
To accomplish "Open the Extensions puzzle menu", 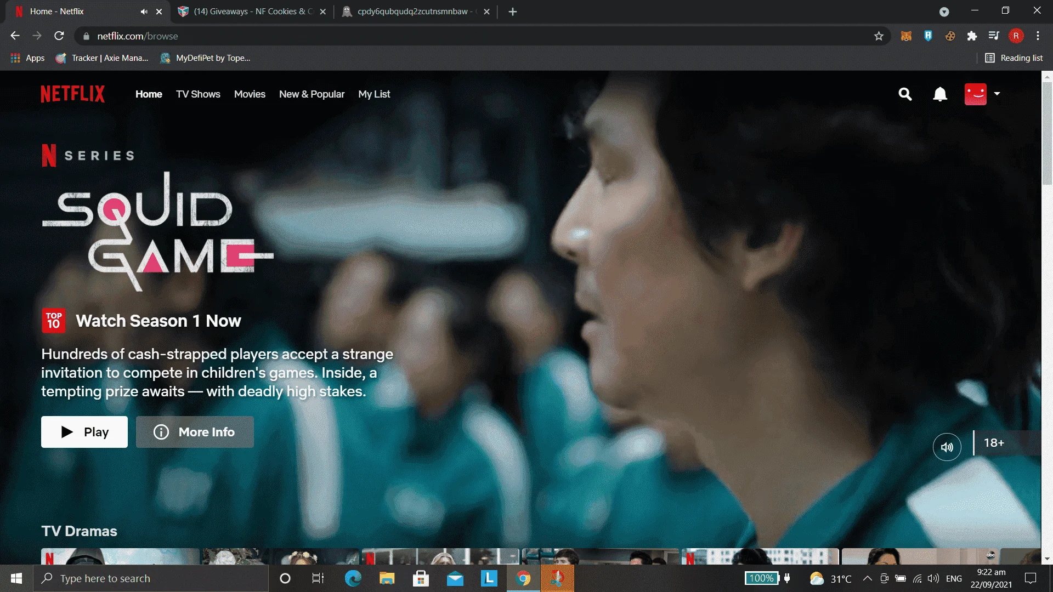I will [972, 36].
